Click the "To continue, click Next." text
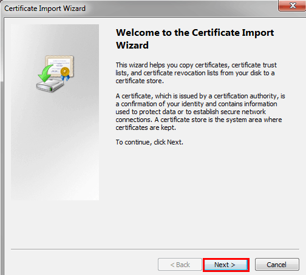 coord(149,142)
